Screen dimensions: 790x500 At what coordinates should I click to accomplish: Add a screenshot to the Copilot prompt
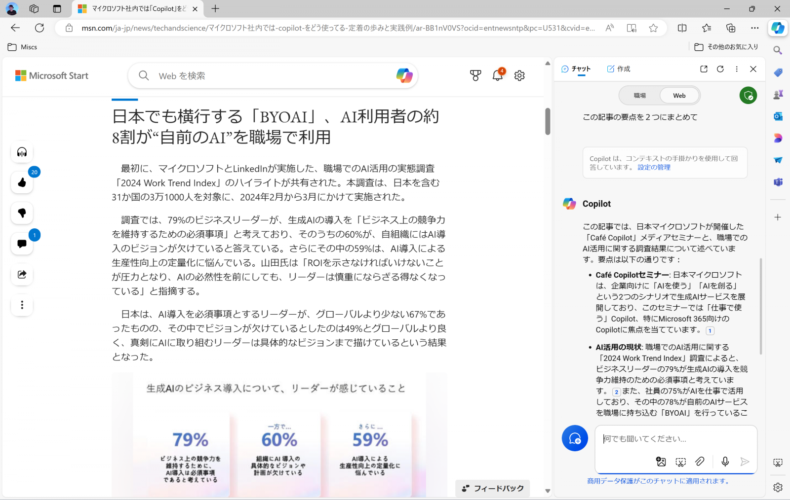[681, 462]
